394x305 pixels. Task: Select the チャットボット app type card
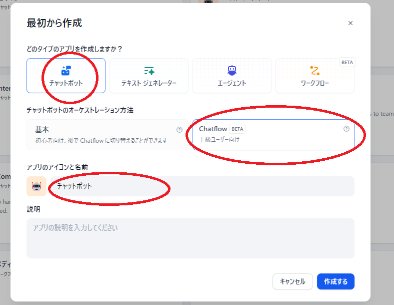point(66,76)
